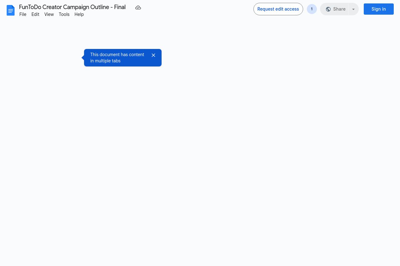Open the Tools menu

point(64,14)
